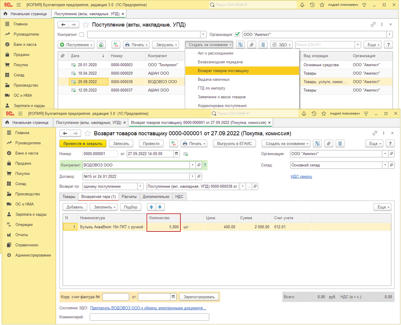Screen dimensions: 401x325
Task: Open the ЭДО dropdown in the list toolbar
Action: coord(282,45)
